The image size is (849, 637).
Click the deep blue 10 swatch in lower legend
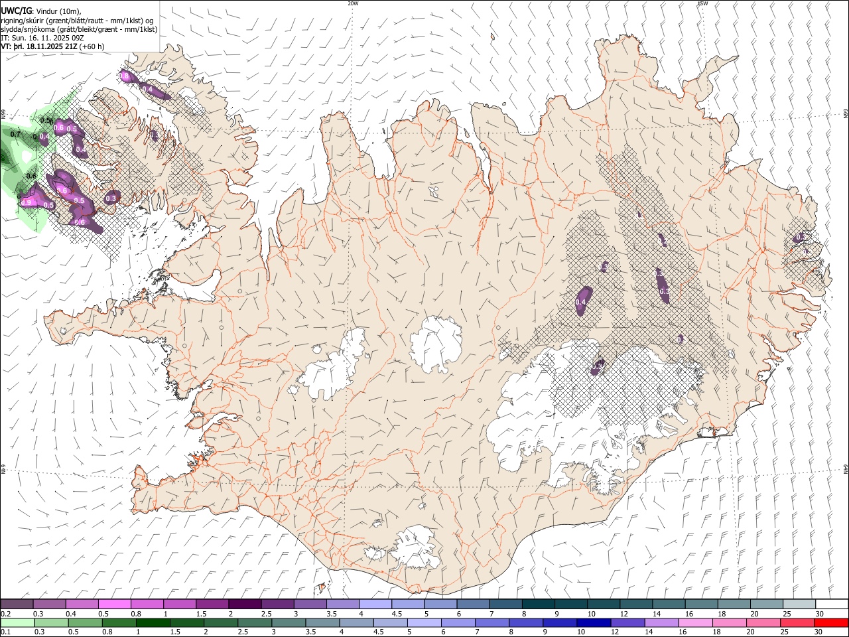594,622
